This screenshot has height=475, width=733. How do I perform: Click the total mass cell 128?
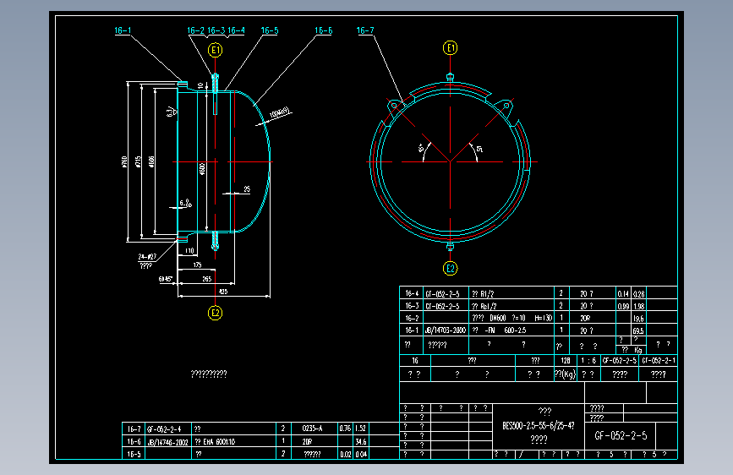coord(566,360)
